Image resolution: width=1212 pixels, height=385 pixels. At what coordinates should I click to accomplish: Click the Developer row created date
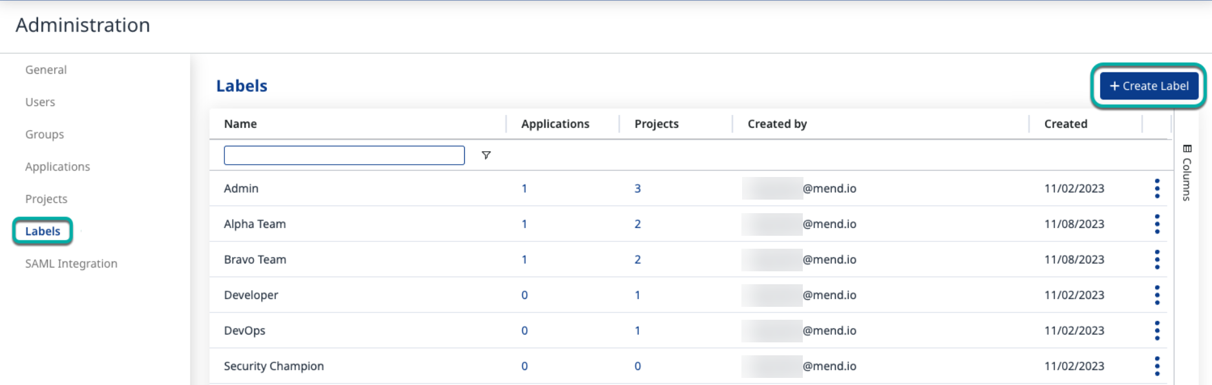pos(1074,295)
